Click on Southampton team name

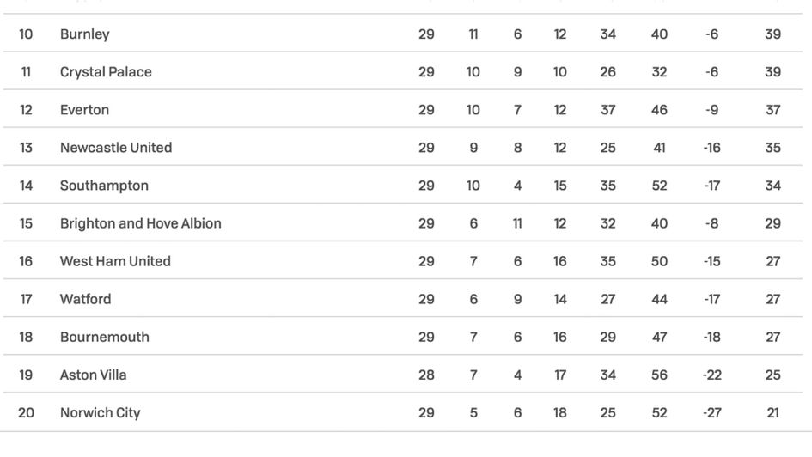tap(104, 186)
